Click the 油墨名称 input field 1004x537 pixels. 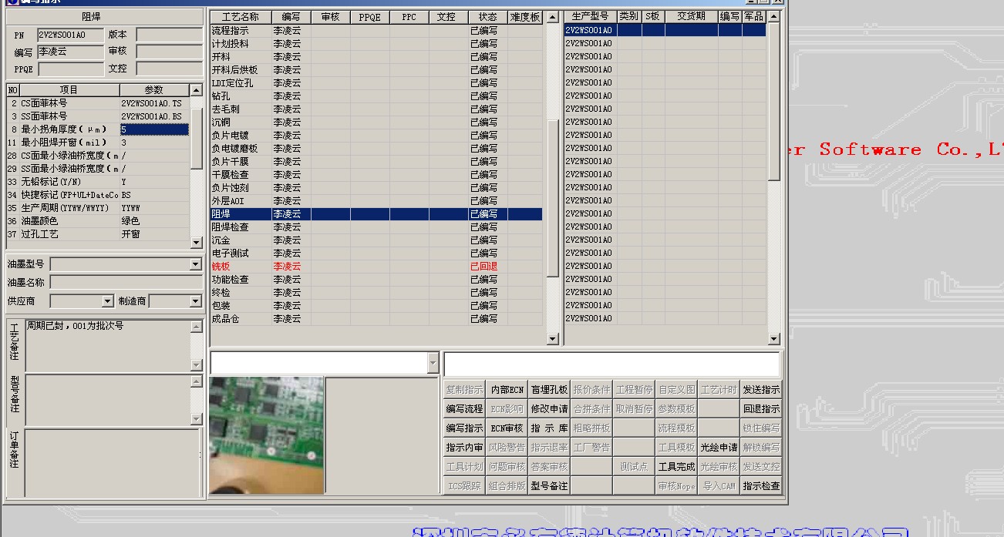coord(126,283)
